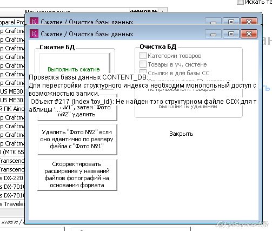Enable the Категории товаров checkbox
The height and width of the screenshot is (231, 272).
[x=143, y=56]
